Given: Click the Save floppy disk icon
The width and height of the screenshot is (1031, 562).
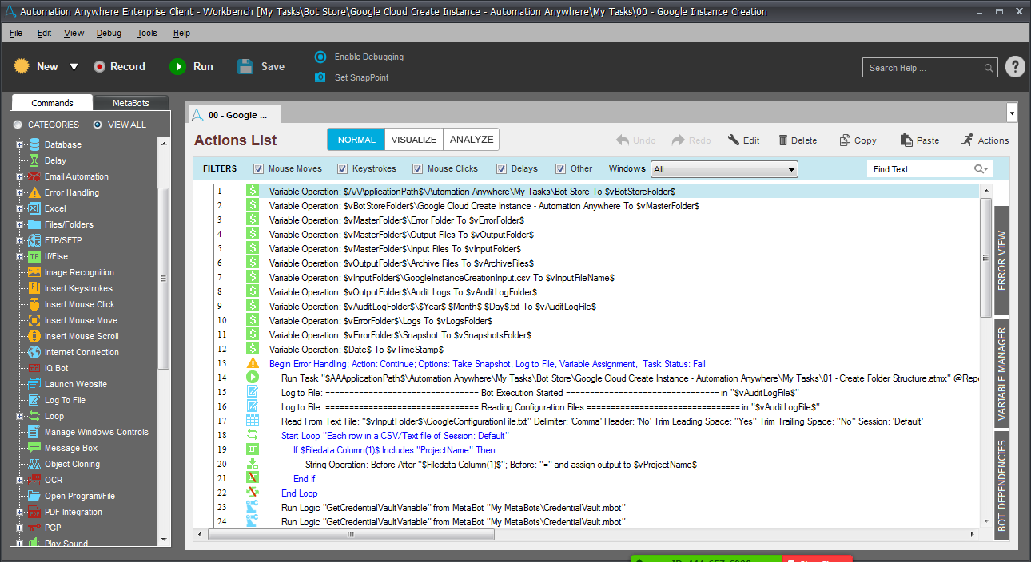Looking at the screenshot, I should click(245, 67).
